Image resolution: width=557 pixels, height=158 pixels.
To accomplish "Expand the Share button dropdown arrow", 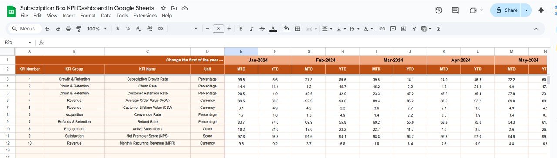I will pyautogui.click(x=527, y=10).
